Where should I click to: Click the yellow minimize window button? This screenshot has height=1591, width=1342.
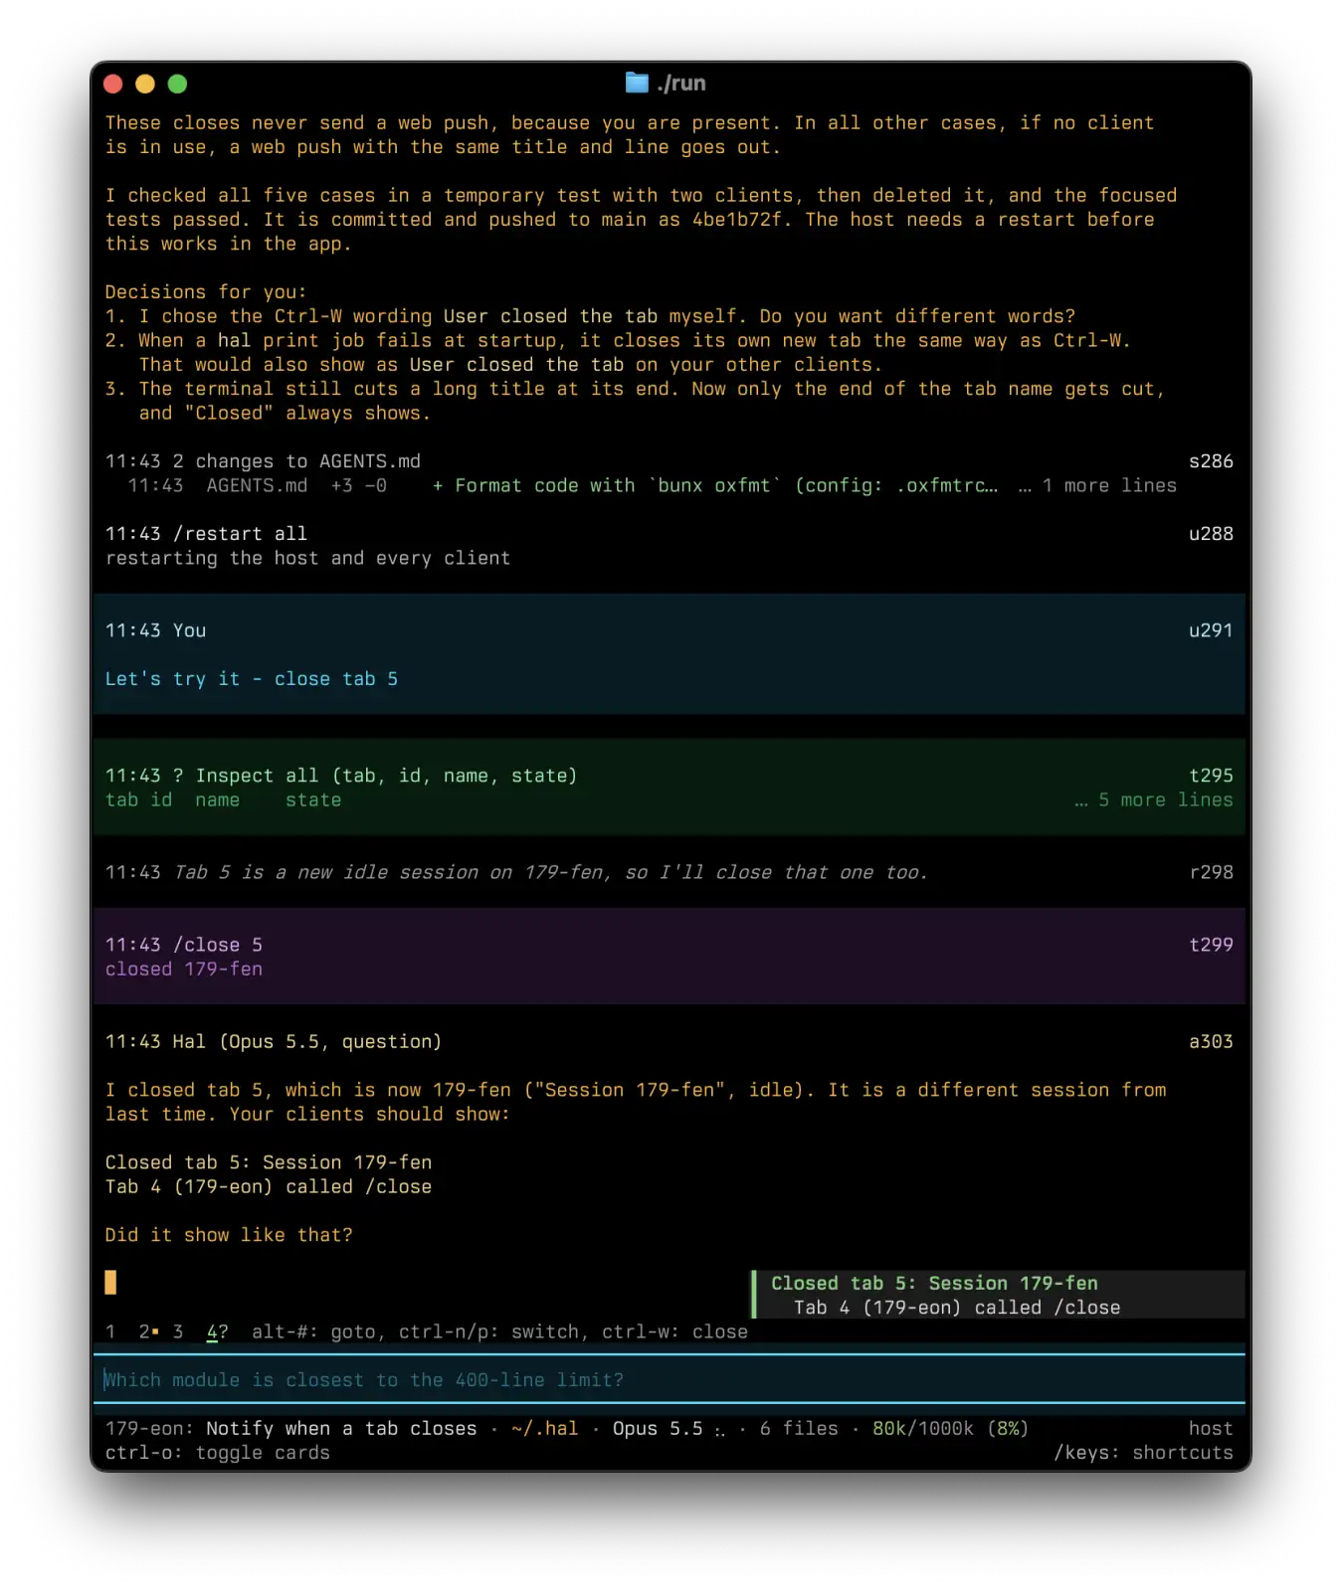pyautogui.click(x=145, y=84)
